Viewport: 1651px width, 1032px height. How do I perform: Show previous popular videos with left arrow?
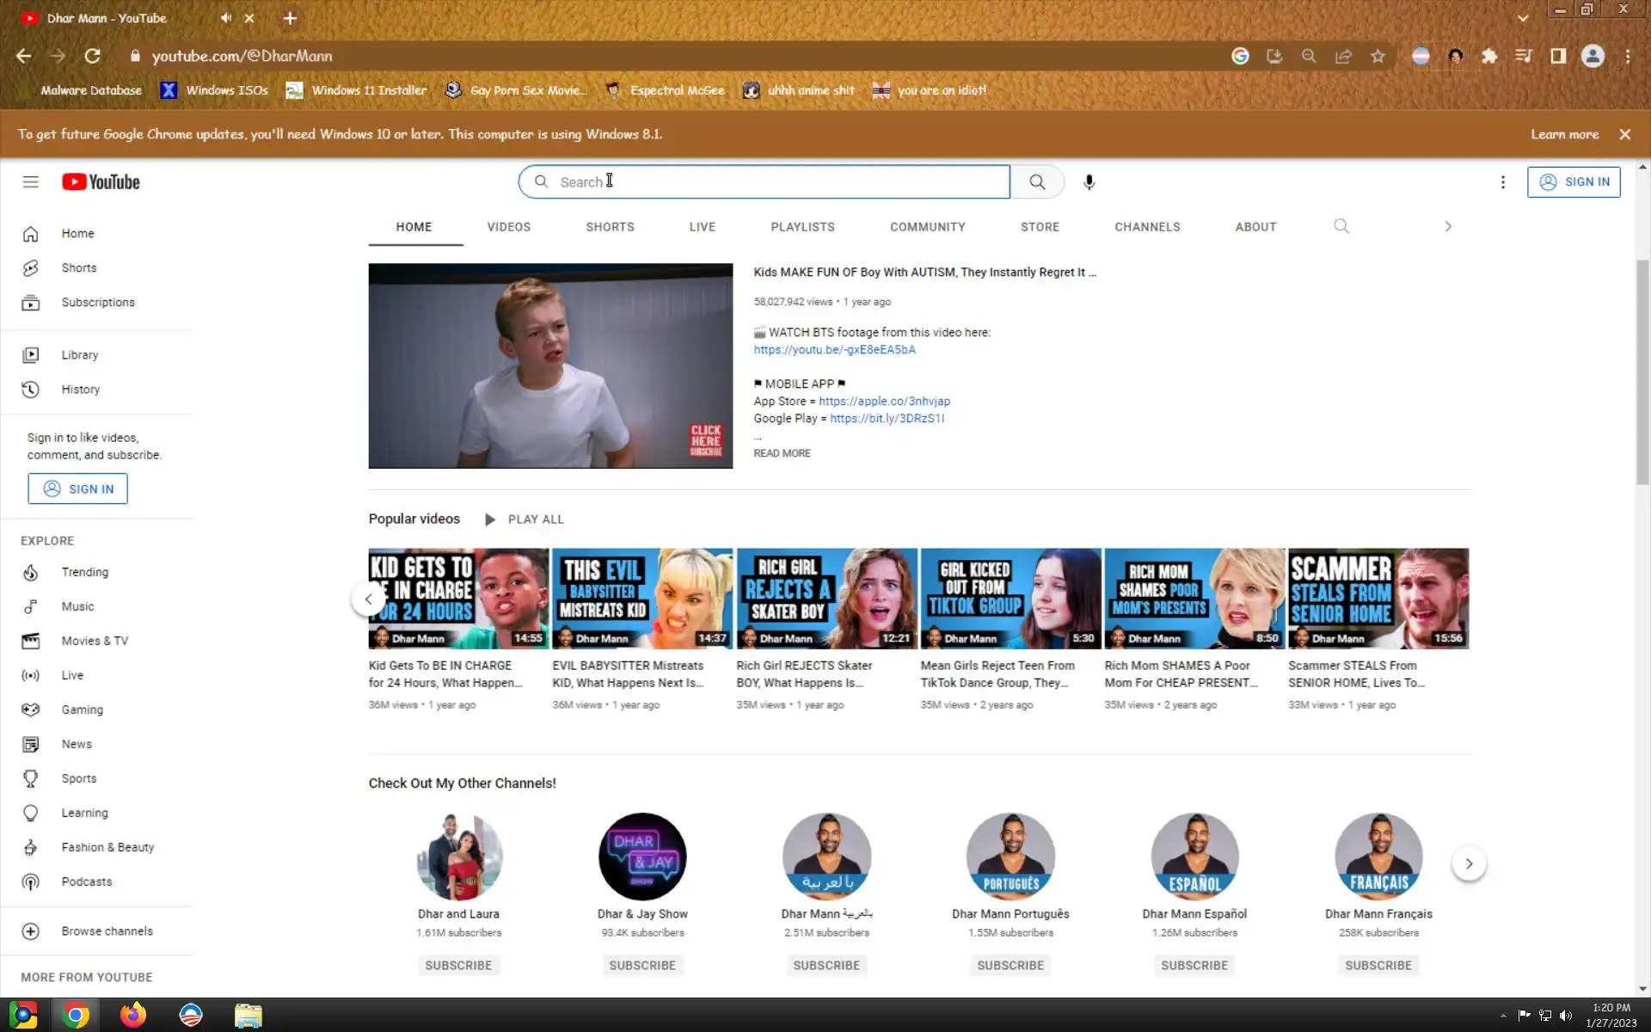click(368, 599)
